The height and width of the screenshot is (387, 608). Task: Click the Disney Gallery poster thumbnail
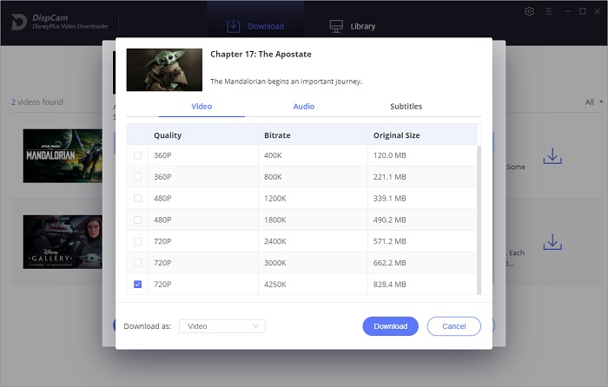tap(63, 242)
